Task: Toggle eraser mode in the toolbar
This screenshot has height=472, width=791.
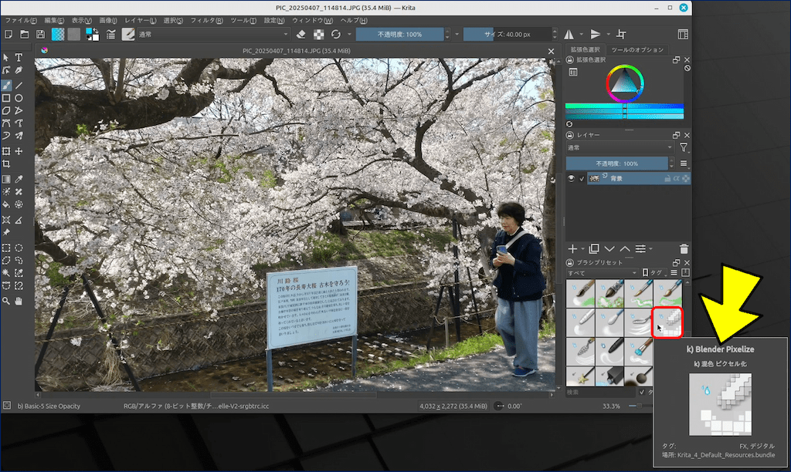Action: tap(301, 34)
